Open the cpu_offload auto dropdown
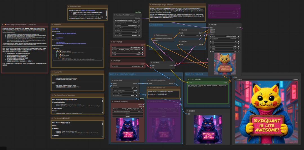The image size is (304, 150). pyautogui.click(x=127, y=28)
